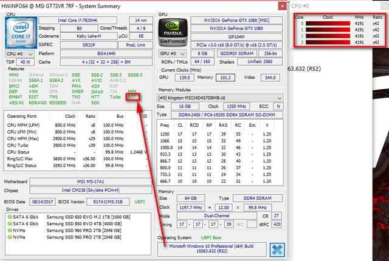
Task: Click the Kaby Lake-H codename field
Action: click(89, 36)
